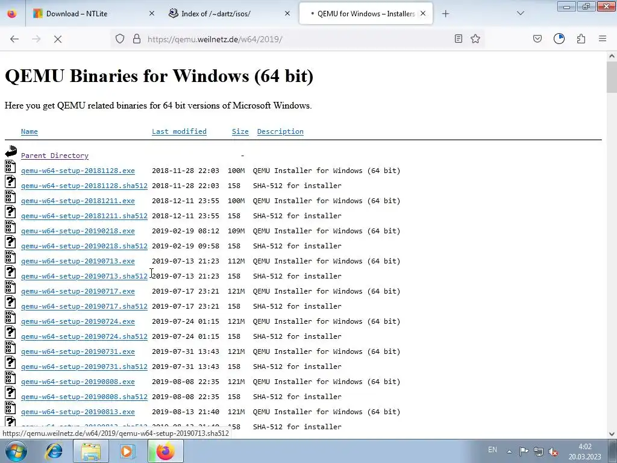
Task: Open qemu-w64-setup-20181211.sha512 link
Action: coord(84,216)
